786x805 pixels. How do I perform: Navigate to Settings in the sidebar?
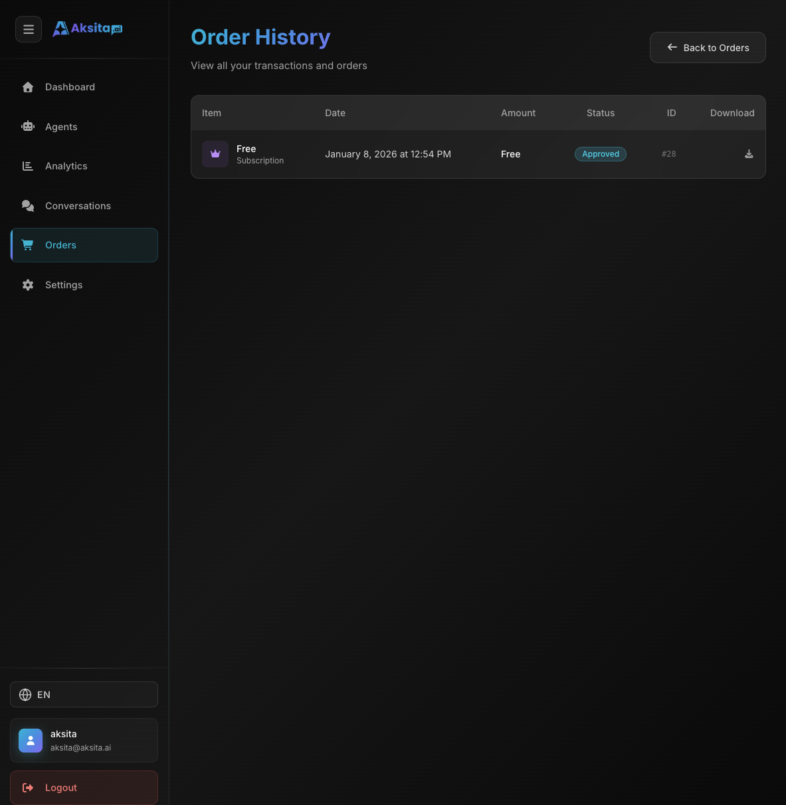tap(64, 285)
